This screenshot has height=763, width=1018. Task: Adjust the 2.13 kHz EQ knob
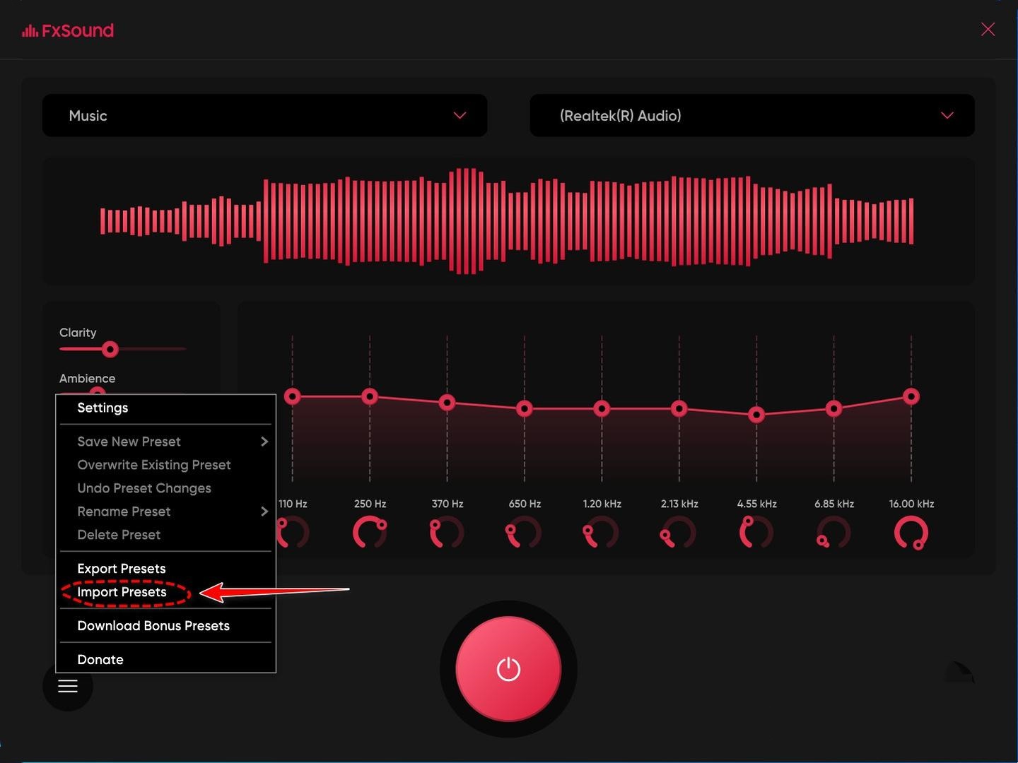coord(678,533)
